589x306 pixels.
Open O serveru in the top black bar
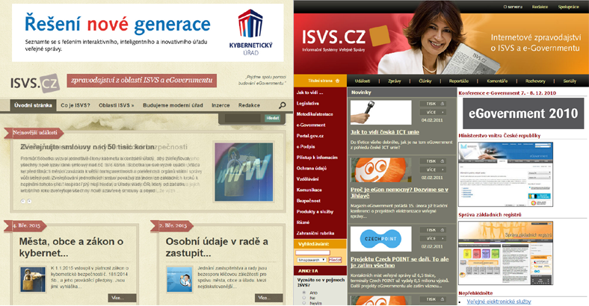pos(512,7)
